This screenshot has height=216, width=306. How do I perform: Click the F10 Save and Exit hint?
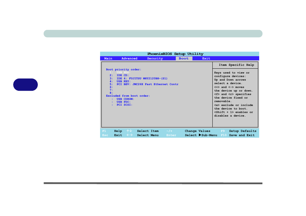(237, 135)
